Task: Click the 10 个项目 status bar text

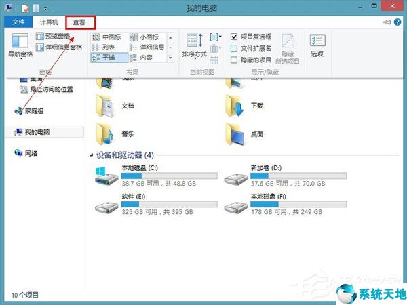Action: click(25, 295)
